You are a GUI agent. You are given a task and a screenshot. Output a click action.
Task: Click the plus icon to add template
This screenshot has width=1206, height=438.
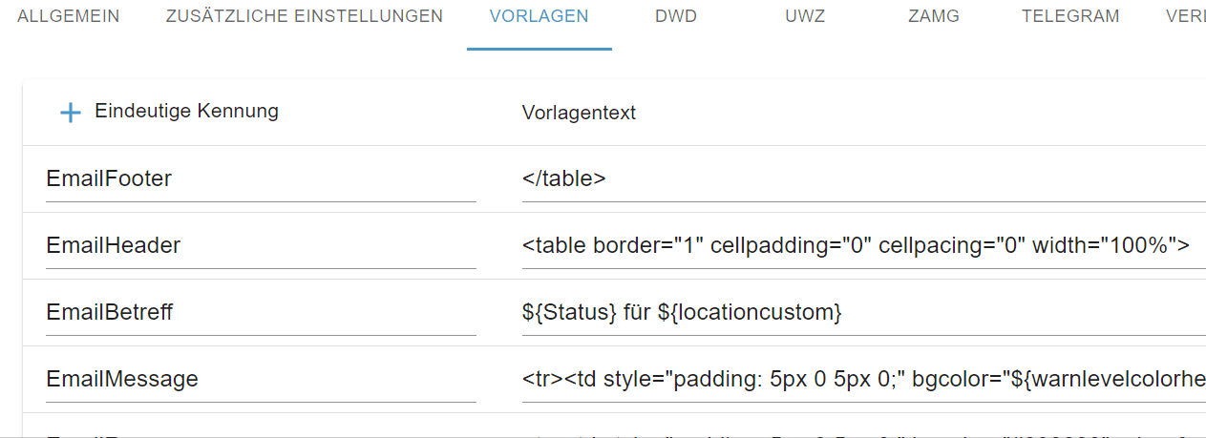pos(70,113)
